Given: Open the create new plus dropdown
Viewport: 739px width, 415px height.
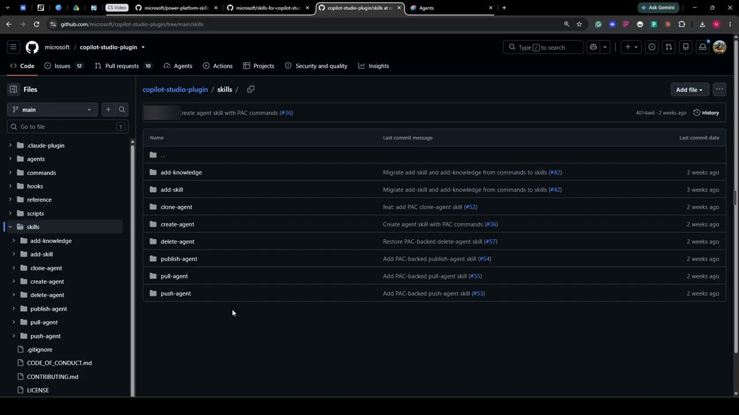Looking at the screenshot, I should pos(631,47).
